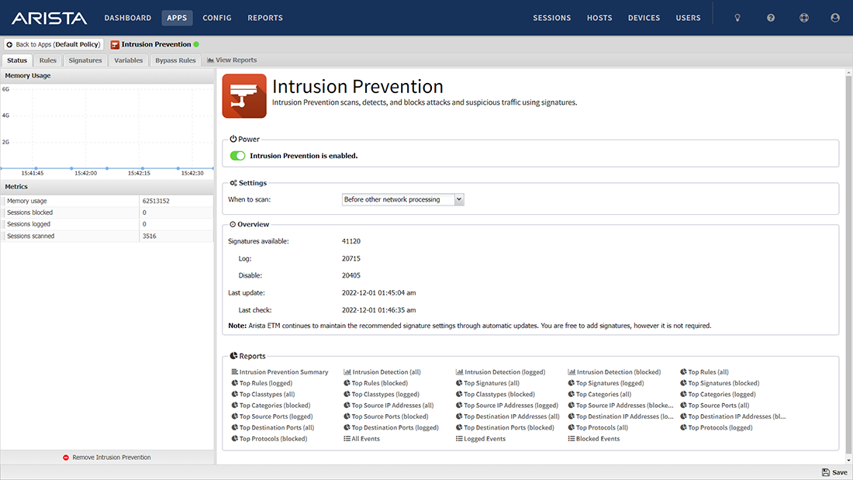The height and width of the screenshot is (480, 853).
Task: Open Top Protocols (all) report
Action: pos(598,428)
